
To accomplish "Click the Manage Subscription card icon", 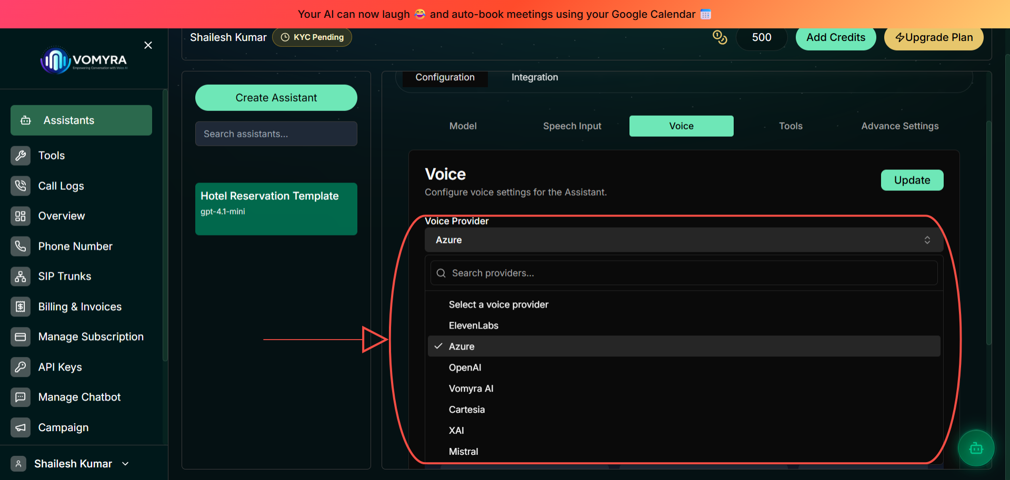I will coord(21,337).
